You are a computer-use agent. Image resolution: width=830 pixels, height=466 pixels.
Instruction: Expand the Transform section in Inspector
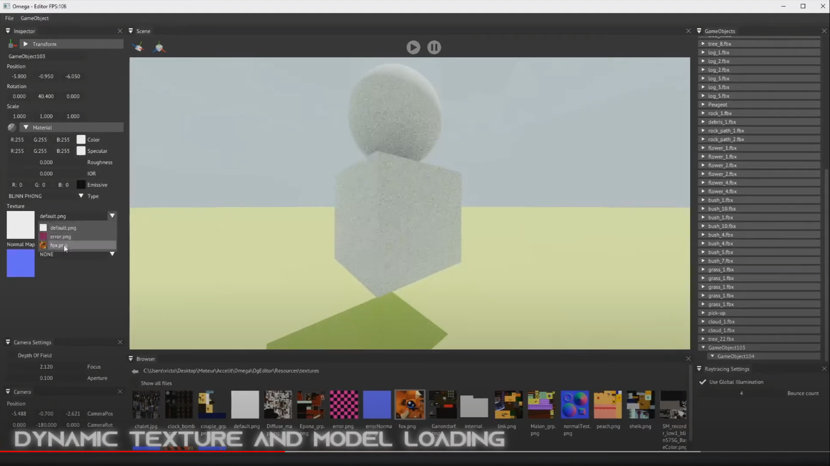point(25,44)
